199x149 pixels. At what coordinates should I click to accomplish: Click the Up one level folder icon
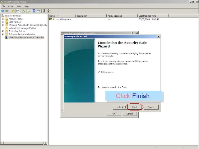(x=13, y=11)
